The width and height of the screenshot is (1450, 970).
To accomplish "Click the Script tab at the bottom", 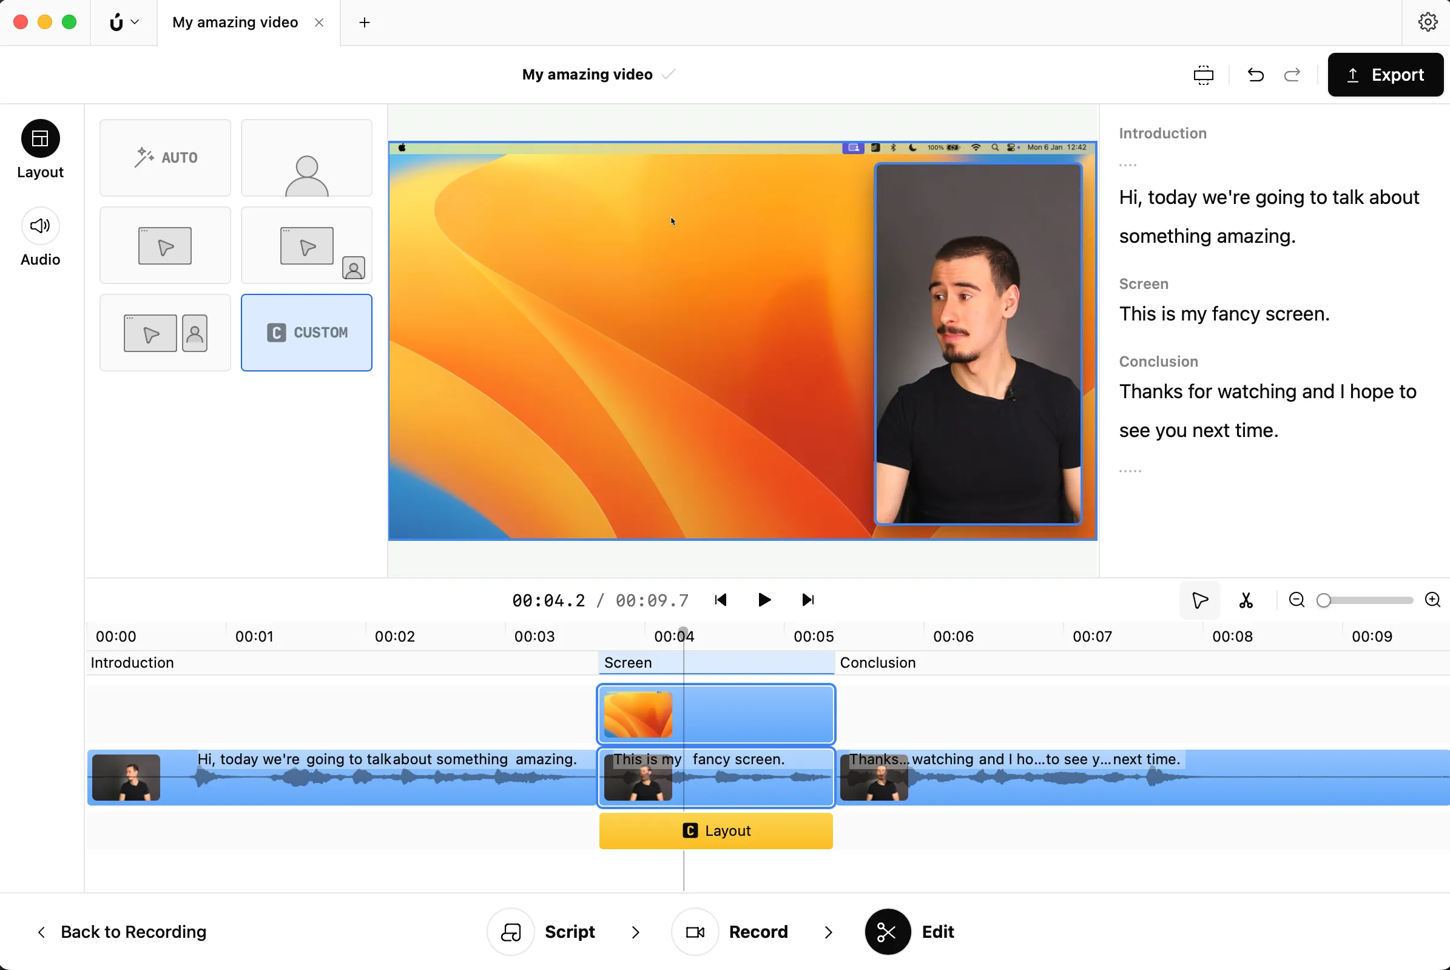I will [x=570, y=931].
